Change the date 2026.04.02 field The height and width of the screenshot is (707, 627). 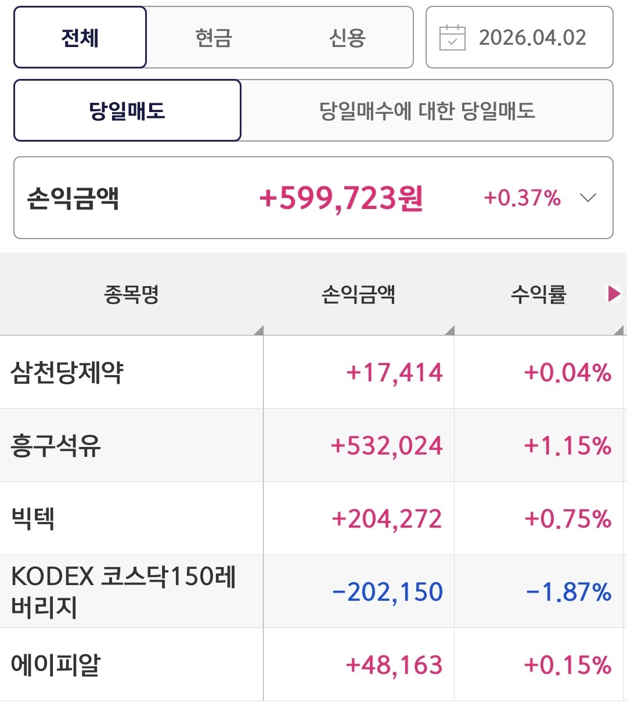click(x=532, y=38)
